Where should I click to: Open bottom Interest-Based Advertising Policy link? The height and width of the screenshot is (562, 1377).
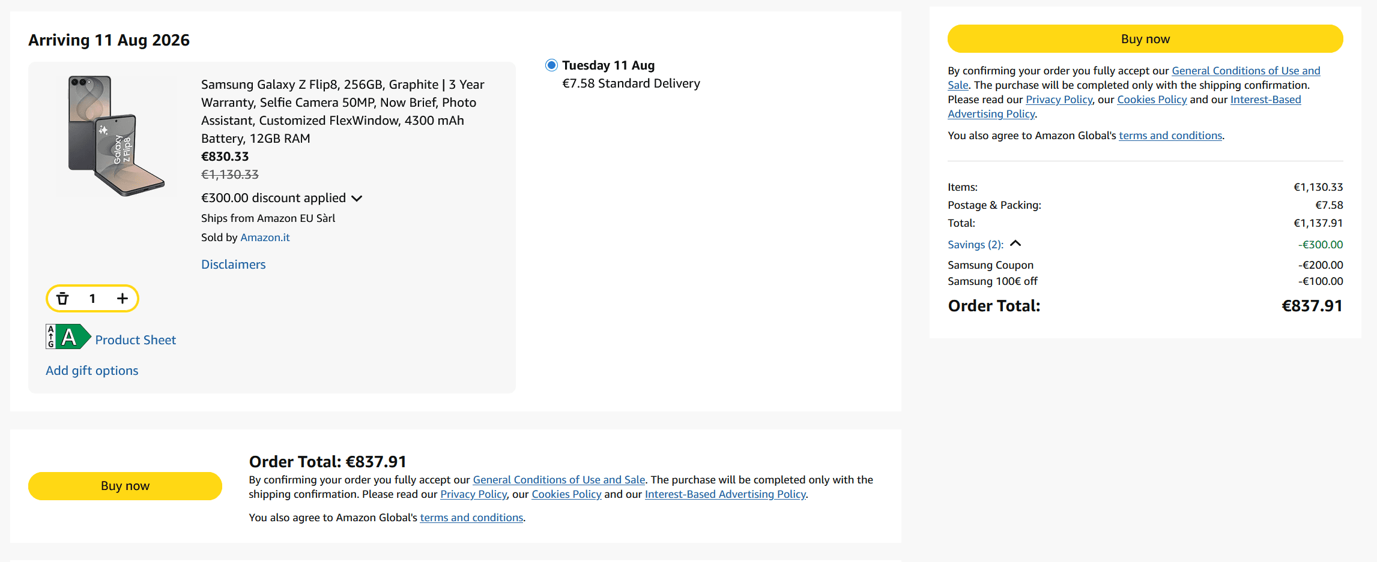click(725, 494)
